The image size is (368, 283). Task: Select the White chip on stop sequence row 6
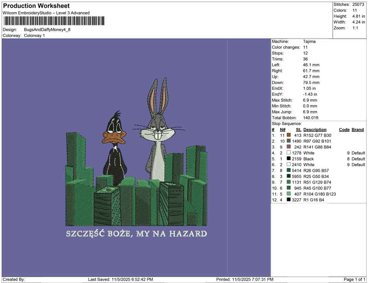(288, 165)
